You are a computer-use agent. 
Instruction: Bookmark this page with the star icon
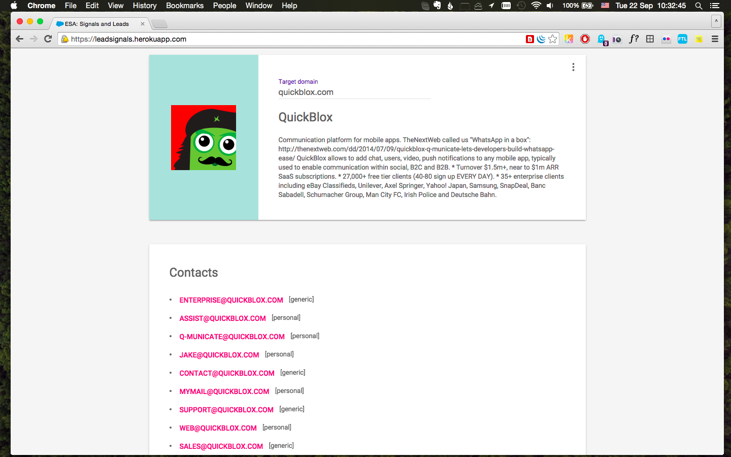(x=553, y=39)
